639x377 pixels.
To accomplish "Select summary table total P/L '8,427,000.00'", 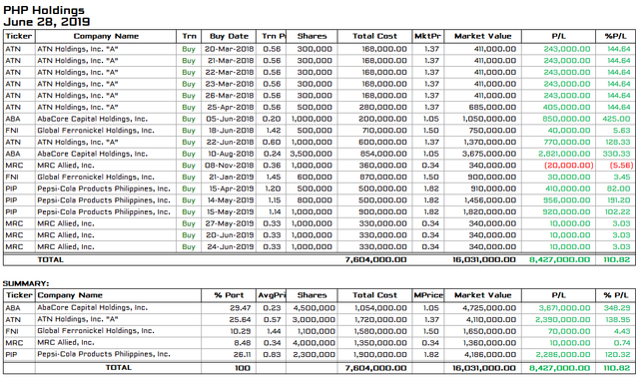I will [x=559, y=368].
